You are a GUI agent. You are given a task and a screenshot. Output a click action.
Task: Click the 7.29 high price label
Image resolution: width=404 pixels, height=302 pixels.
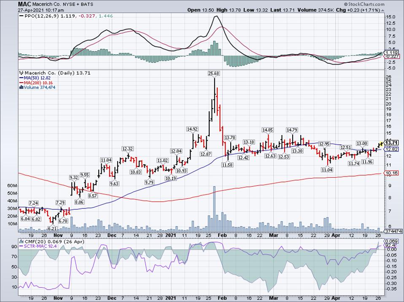pyautogui.click(x=60, y=203)
